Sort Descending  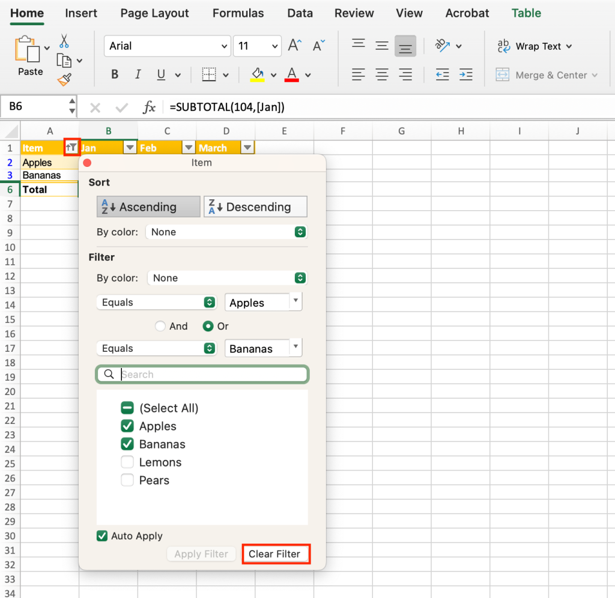coord(255,207)
